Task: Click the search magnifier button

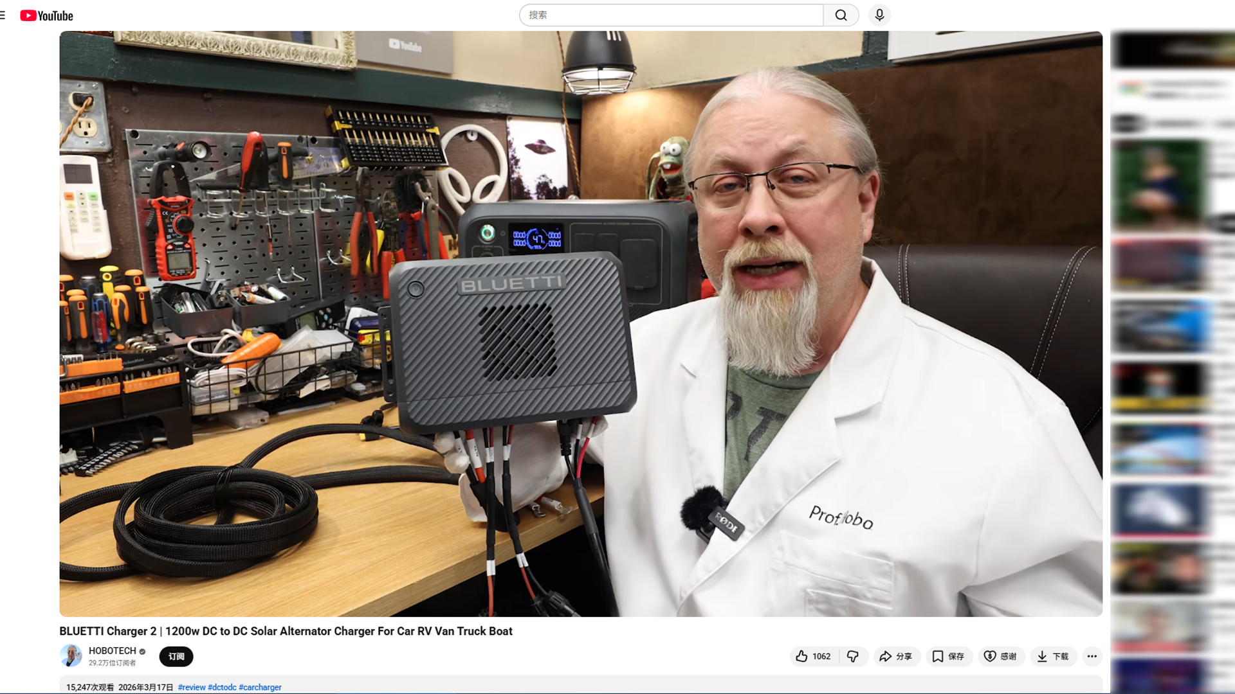Action: click(x=841, y=15)
